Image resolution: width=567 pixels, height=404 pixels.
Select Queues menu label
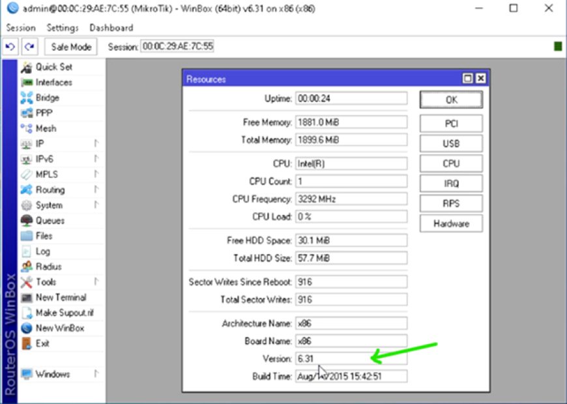pyautogui.click(x=50, y=221)
